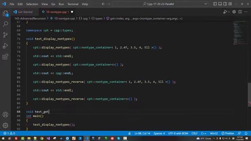The image size is (251, 141).
Task: Open the File menu
Action: (12, 4)
